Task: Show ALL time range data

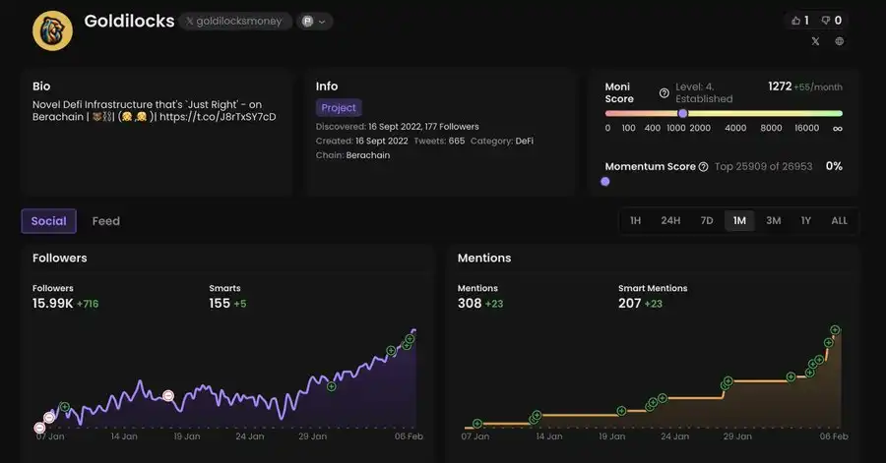Action: [x=839, y=221]
